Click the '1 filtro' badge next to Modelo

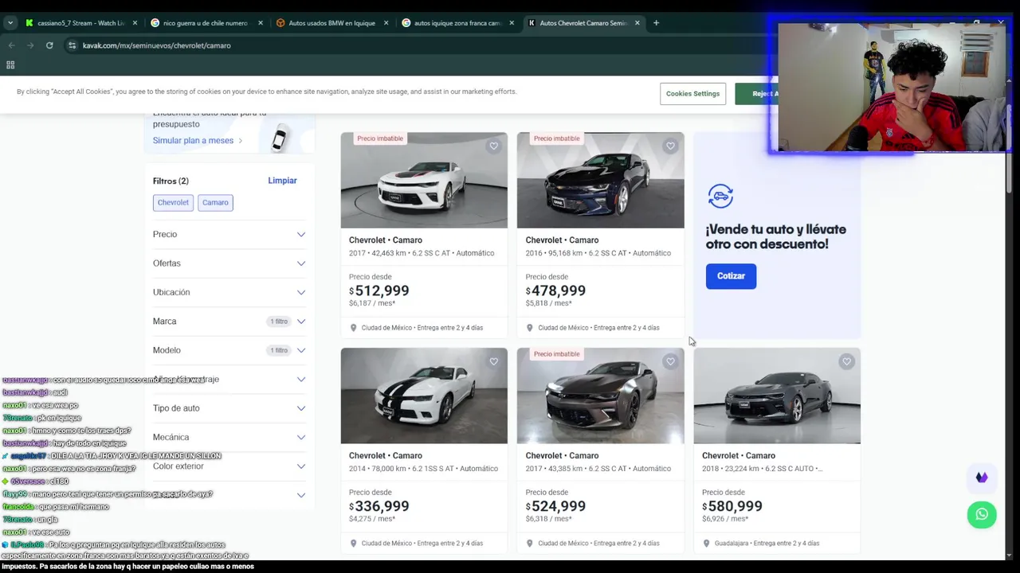click(x=278, y=350)
